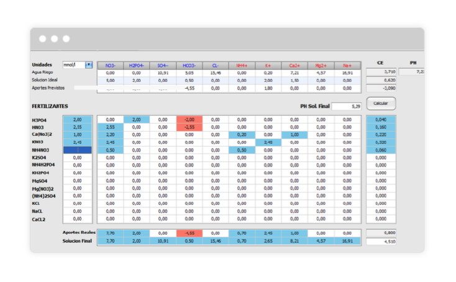Select the KNO3 fertilizer amount field
Image resolution: width=456 pixels, height=282 pixels.
point(78,142)
